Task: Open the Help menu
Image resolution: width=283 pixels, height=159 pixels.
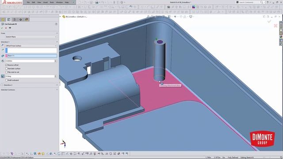Action: (x=67, y=2)
